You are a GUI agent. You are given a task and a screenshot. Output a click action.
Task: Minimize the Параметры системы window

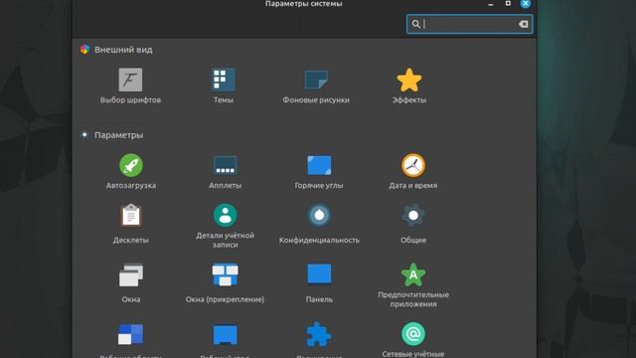(490, 4)
